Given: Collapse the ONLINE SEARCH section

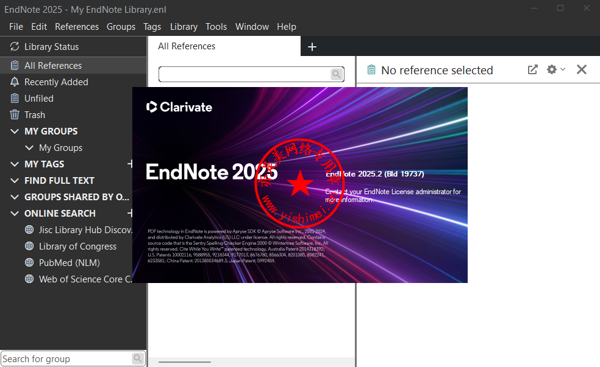Looking at the screenshot, I should tap(15, 214).
